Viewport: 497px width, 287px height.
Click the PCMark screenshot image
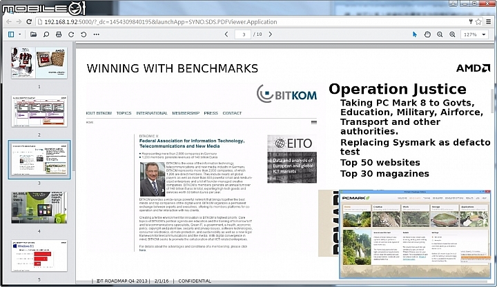click(415, 235)
